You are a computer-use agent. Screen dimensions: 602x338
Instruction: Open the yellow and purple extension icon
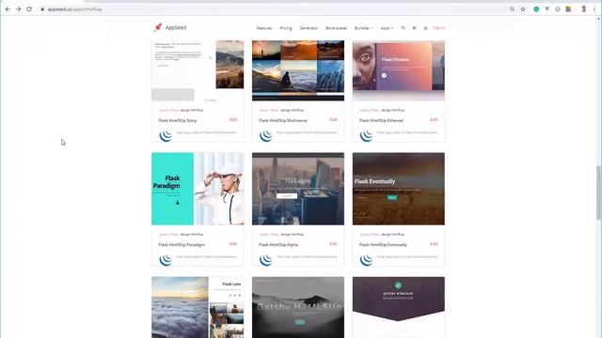pyautogui.click(x=568, y=8)
